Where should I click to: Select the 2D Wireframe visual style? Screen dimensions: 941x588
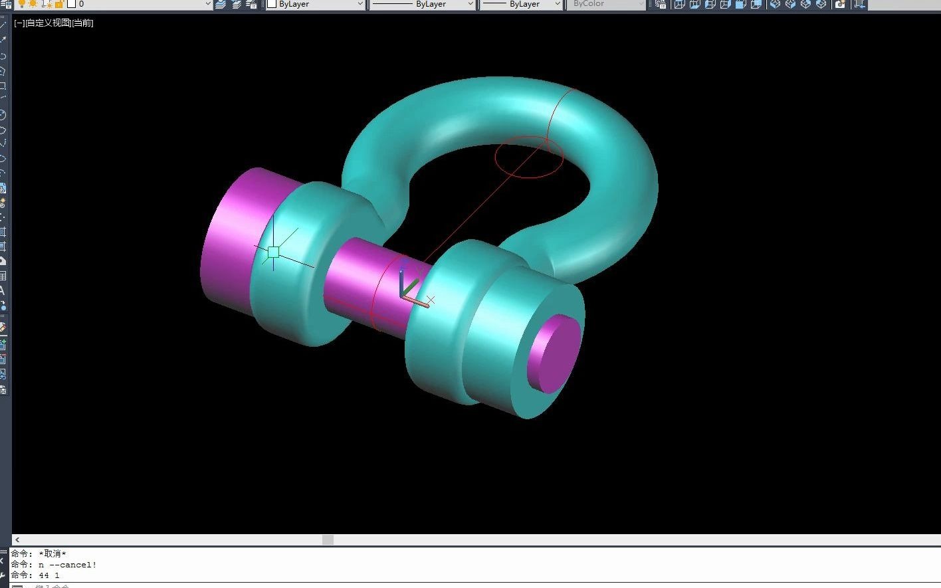tap(680, 4)
